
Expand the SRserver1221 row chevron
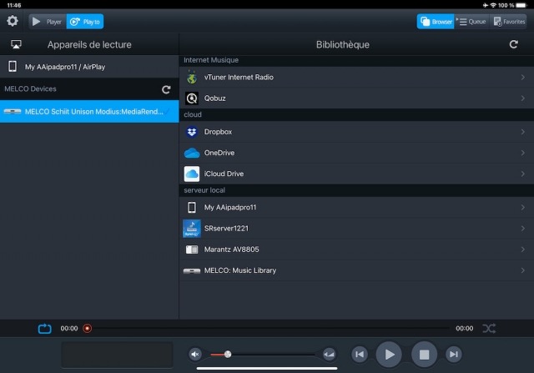point(522,229)
